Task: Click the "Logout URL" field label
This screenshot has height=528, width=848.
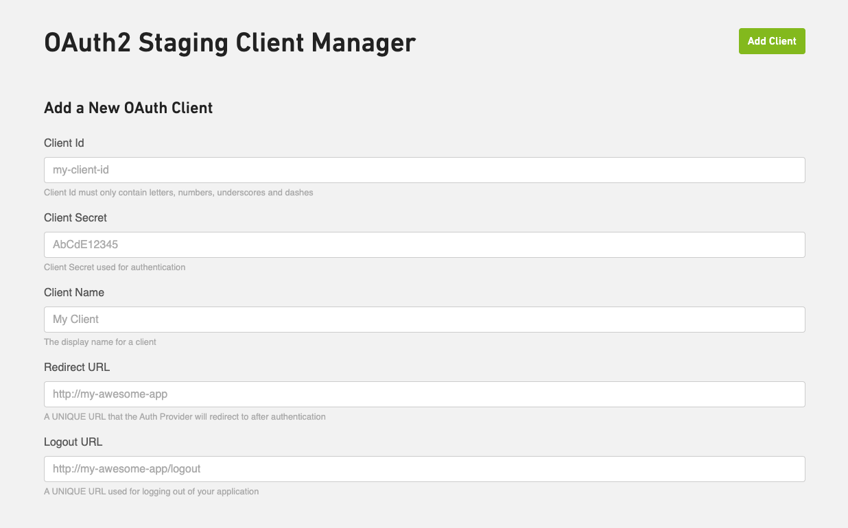Action: [73, 442]
